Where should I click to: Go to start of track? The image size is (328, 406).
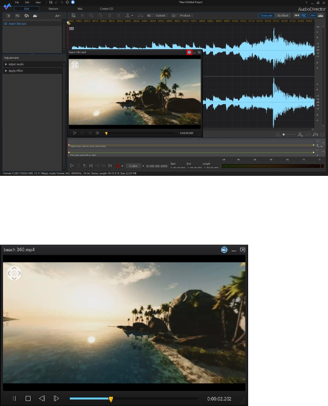pyautogui.click(x=91, y=166)
